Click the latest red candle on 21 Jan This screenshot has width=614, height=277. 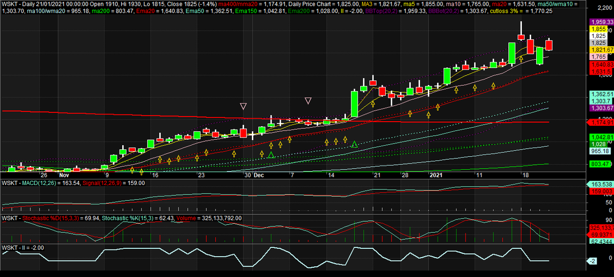tap(550, 45)
